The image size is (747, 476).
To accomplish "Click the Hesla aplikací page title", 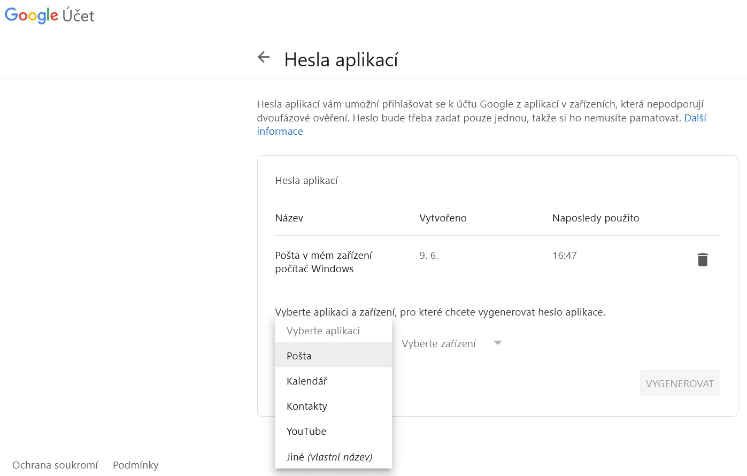I will click(341, 60).
